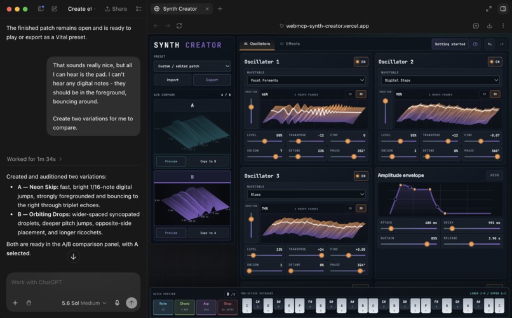Select slot B header in A/B compare

192,177
